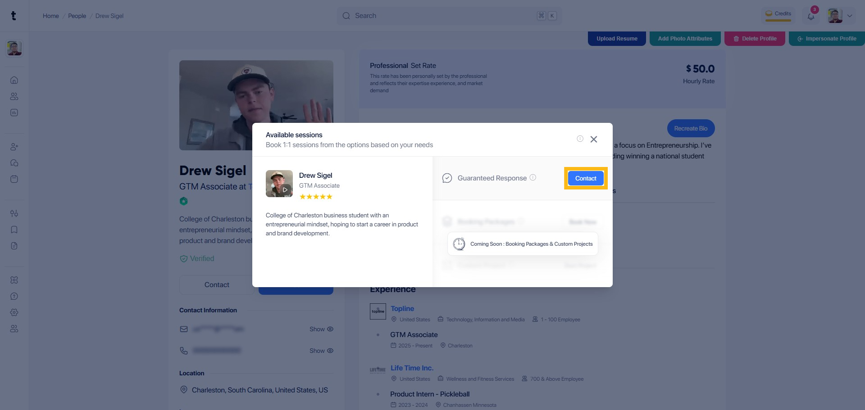Close the Available sessions dialog
Image resolution: width=865 pixels, height=410 pixels.
click(x=594, y=140)
